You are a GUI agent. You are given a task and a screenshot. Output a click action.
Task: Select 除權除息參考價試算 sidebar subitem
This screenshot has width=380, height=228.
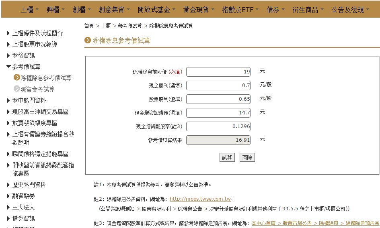click(43, 78)
